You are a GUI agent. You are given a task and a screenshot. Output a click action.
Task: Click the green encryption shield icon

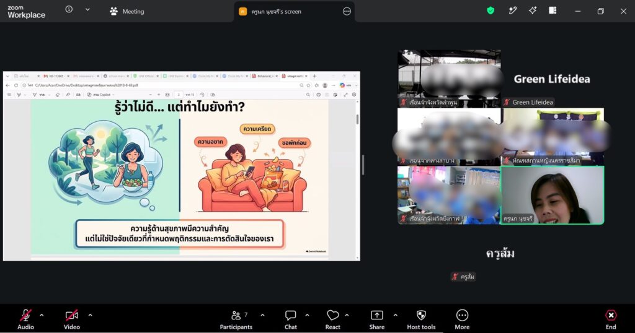[x=491, y=11]
